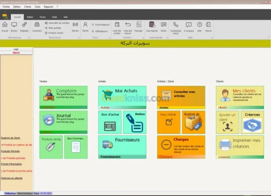
Task: Open the Fichier menu
Action: [7, 7]
